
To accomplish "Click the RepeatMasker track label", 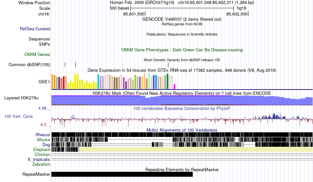I will pyautogui.click(x=36, y=174).
